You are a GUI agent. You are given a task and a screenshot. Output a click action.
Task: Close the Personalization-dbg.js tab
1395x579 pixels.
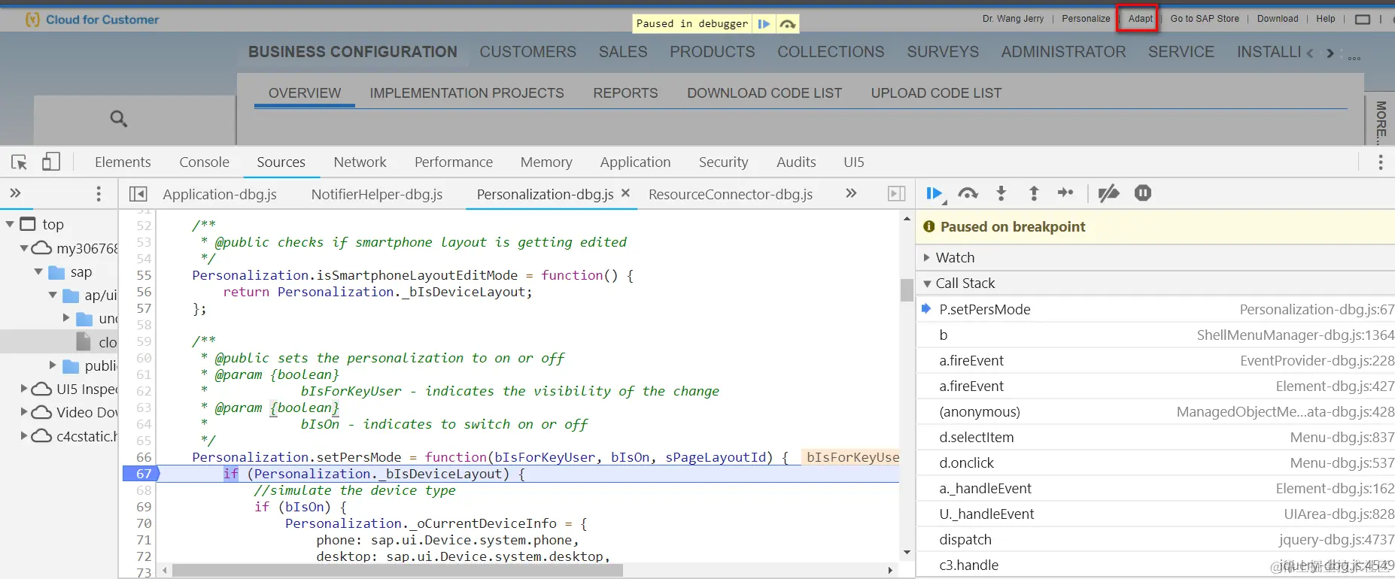625,193
